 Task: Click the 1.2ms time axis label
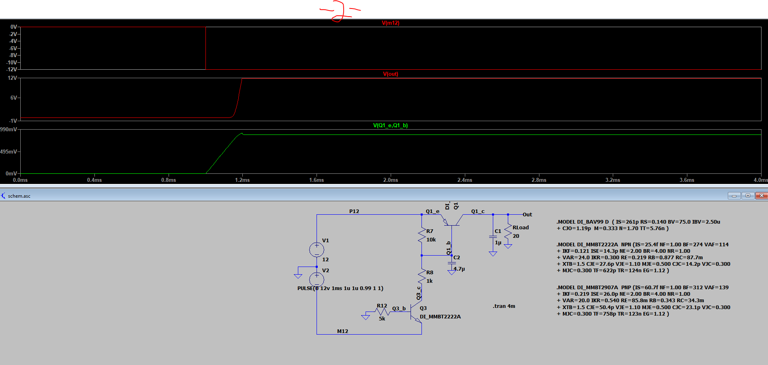click(x=242, y=180)
